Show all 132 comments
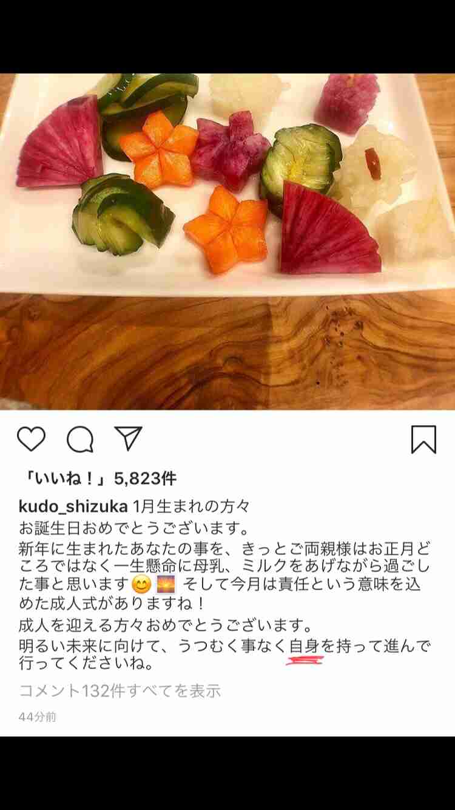Screen dimensions: 455x810 [120, 690]
